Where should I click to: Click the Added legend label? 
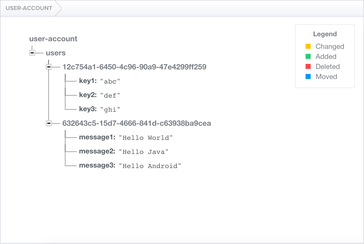tap(326, 56)
